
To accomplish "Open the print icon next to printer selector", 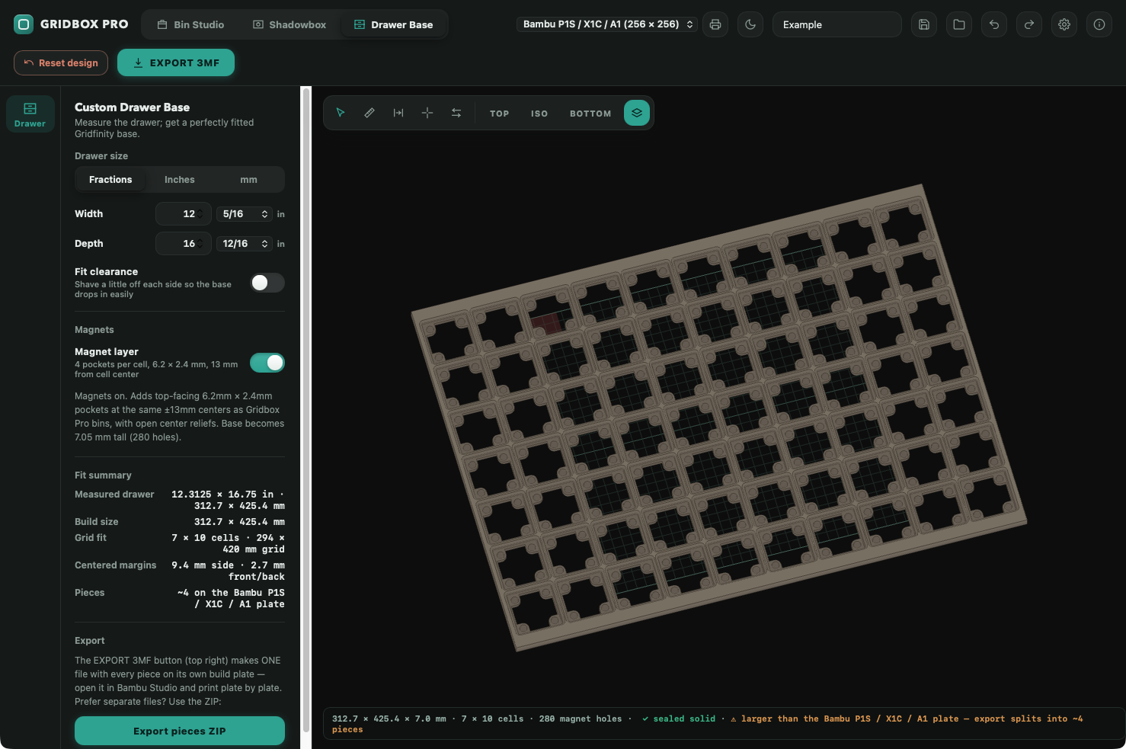I will 715,24.
